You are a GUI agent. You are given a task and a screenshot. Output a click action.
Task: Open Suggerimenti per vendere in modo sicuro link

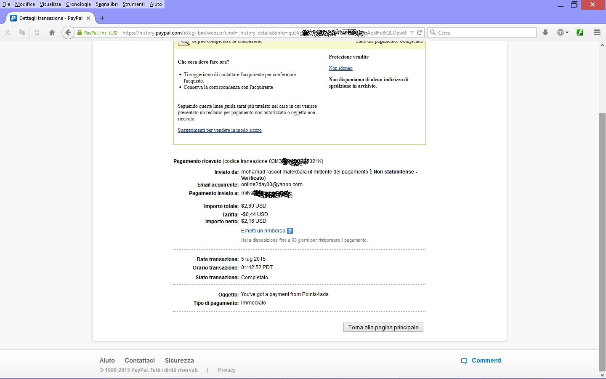(220, 130)
